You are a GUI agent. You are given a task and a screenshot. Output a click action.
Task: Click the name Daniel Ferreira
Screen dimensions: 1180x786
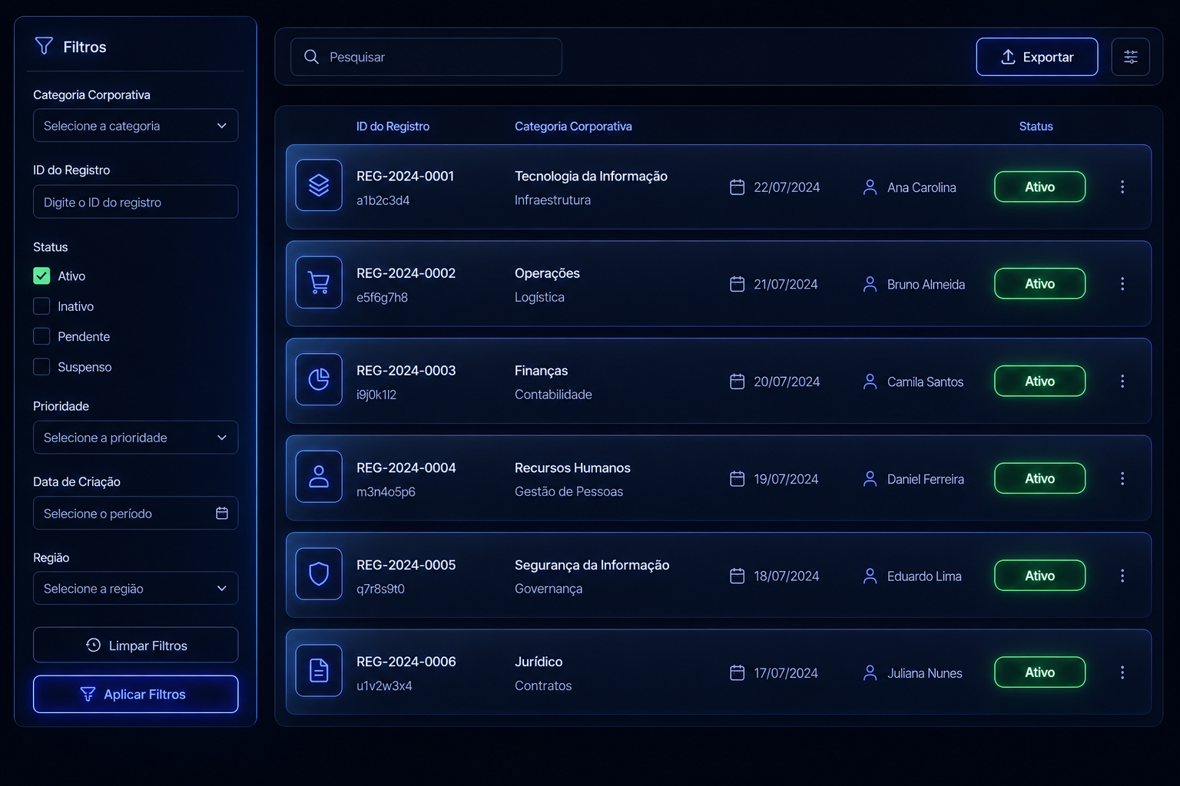click(925, 479)
